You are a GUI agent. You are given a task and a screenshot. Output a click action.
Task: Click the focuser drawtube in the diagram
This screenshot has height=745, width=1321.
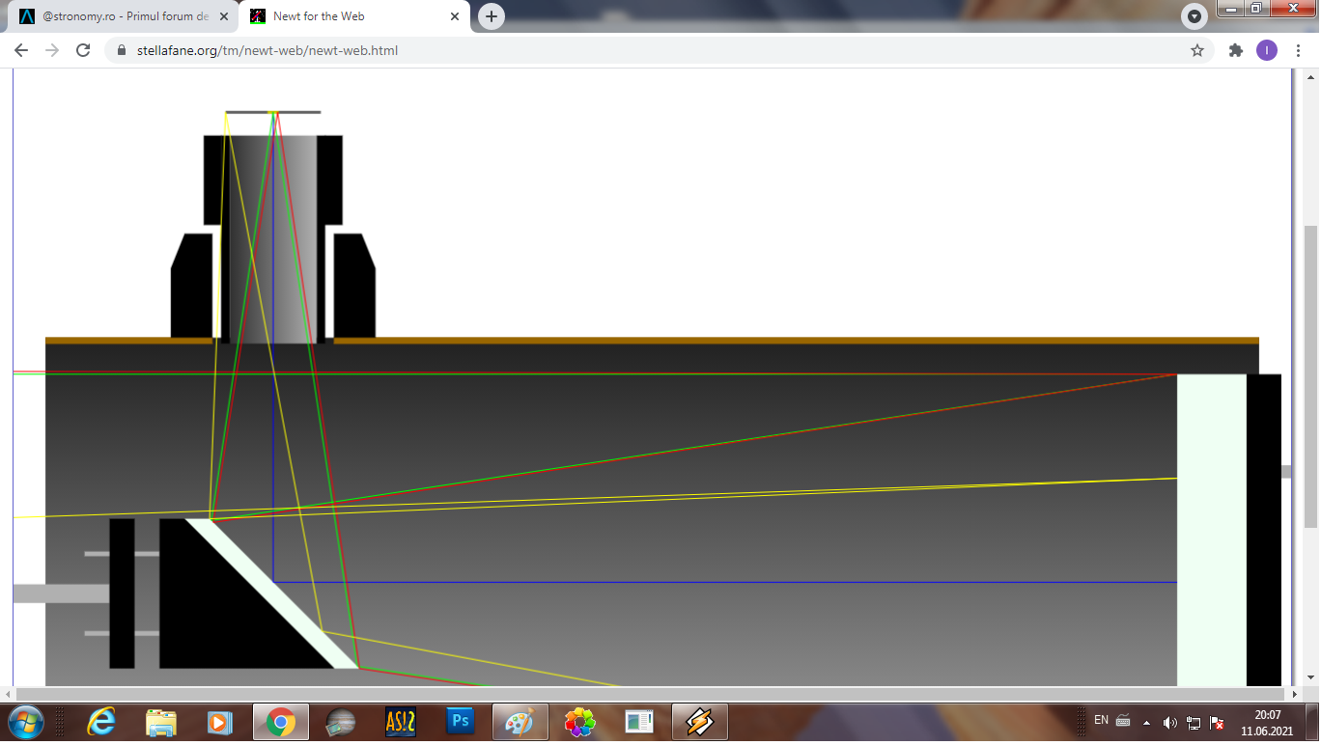[x=273, y=239]
